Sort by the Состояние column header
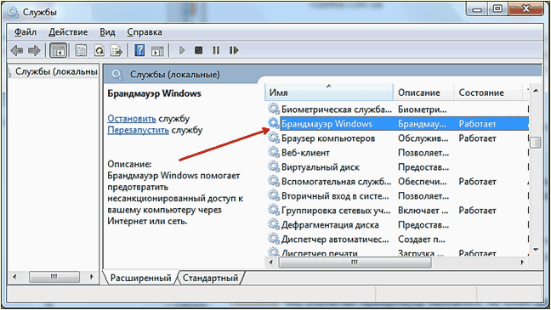This screenshot has width=551, height=310. tap(488, 93)
